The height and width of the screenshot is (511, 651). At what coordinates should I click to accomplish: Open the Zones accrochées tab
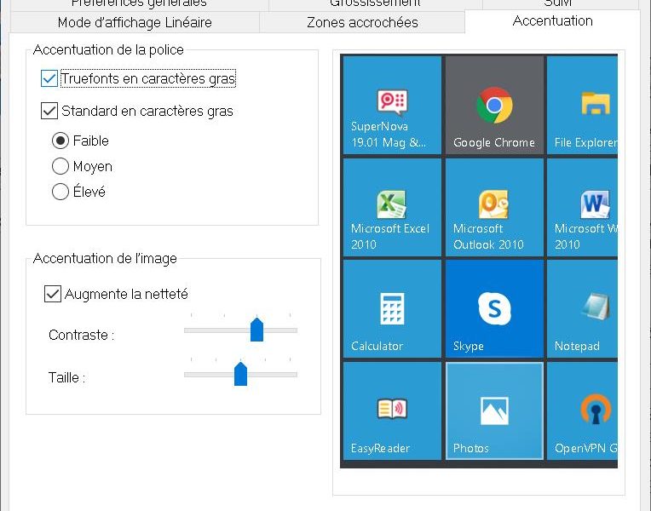362,22
